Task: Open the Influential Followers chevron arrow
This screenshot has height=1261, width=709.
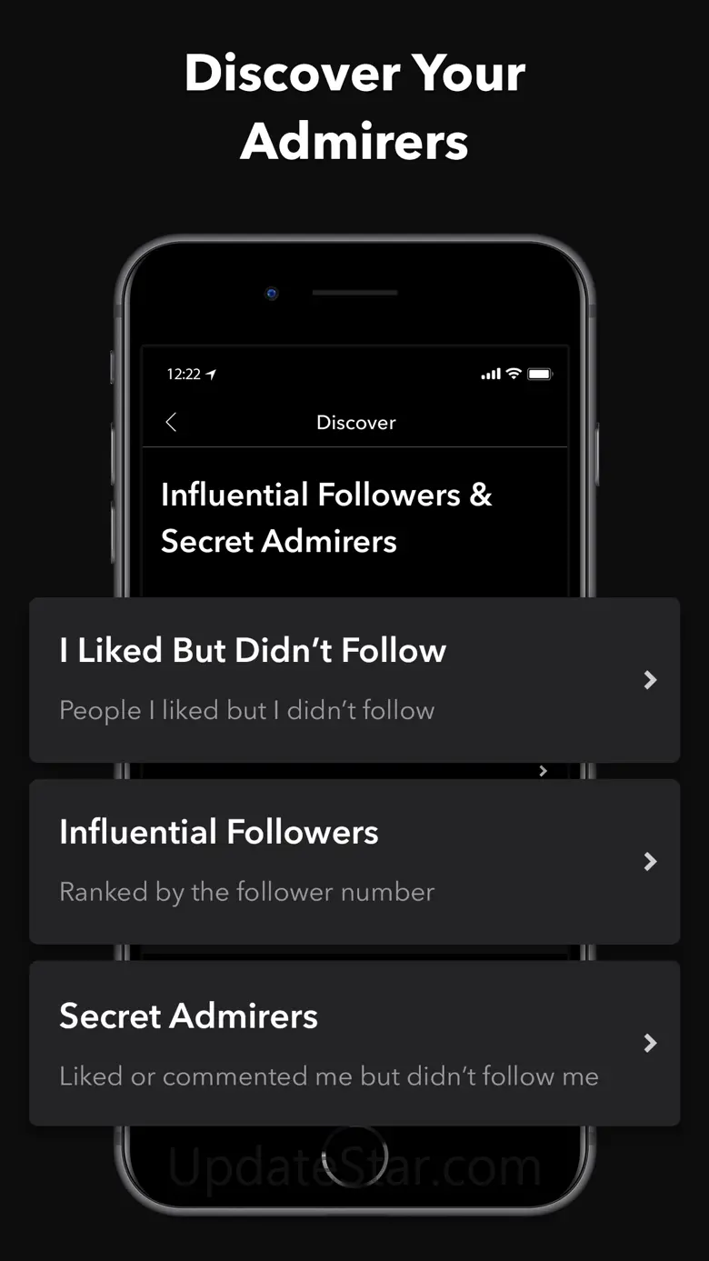Action: [x=650, y=862]
